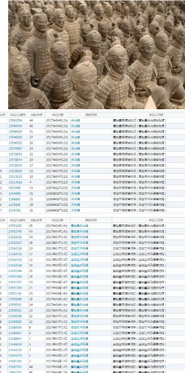The height and width of the screenshot is (373, 185).
Task: Select registration number 1349796 link
Action: [x=15, y=210]
